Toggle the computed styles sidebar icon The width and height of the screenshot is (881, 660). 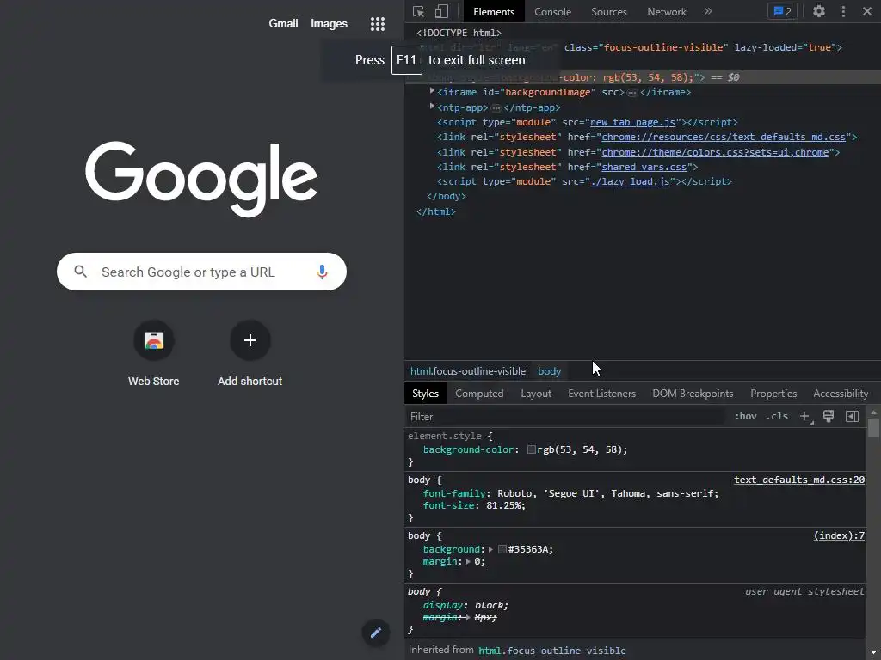(x=852, y=416)
